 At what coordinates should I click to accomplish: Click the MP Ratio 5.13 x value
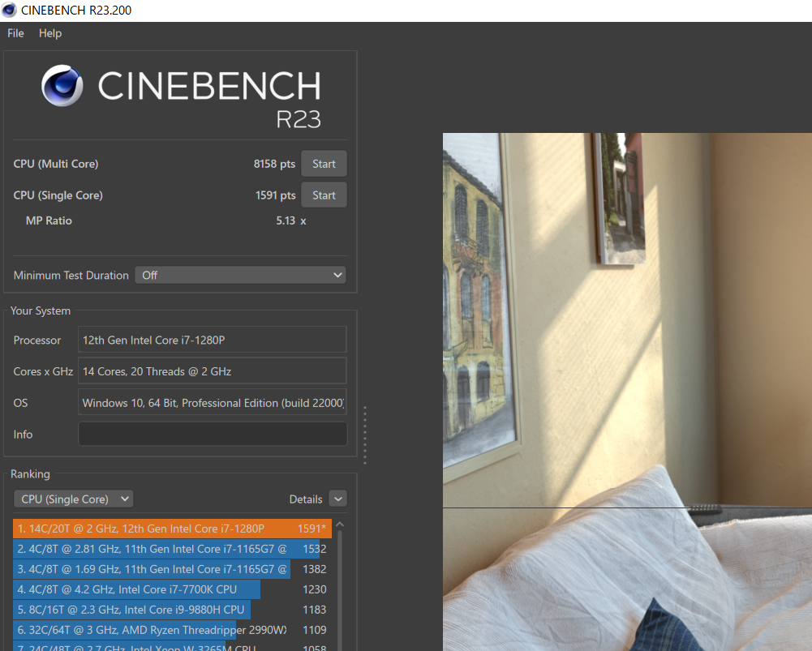point(290,221)
